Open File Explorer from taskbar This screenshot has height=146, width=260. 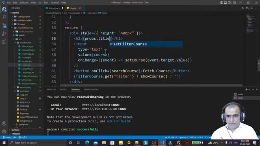tap(104, 142)
